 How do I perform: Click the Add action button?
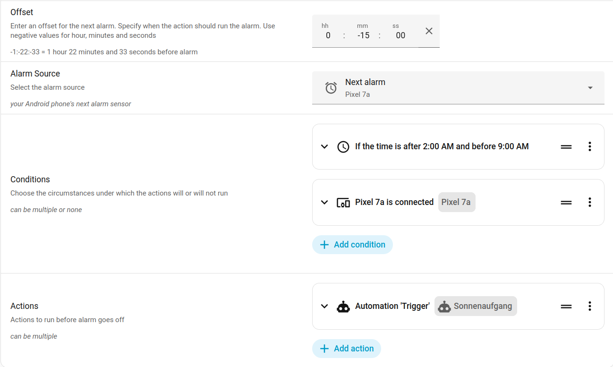click(x=347, y=349)
